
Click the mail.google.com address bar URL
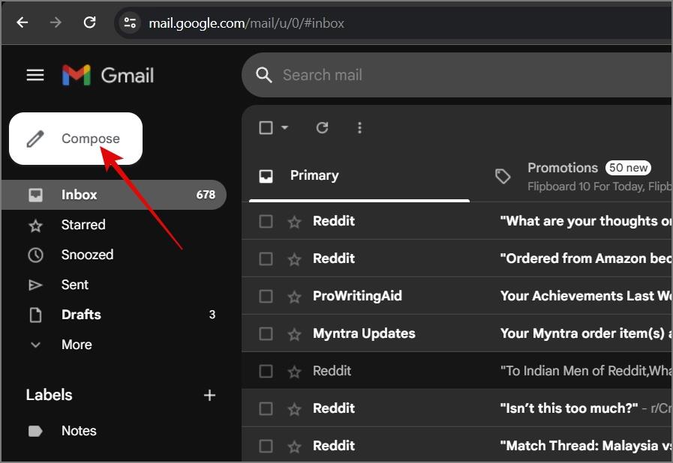[x=246, y=23]
